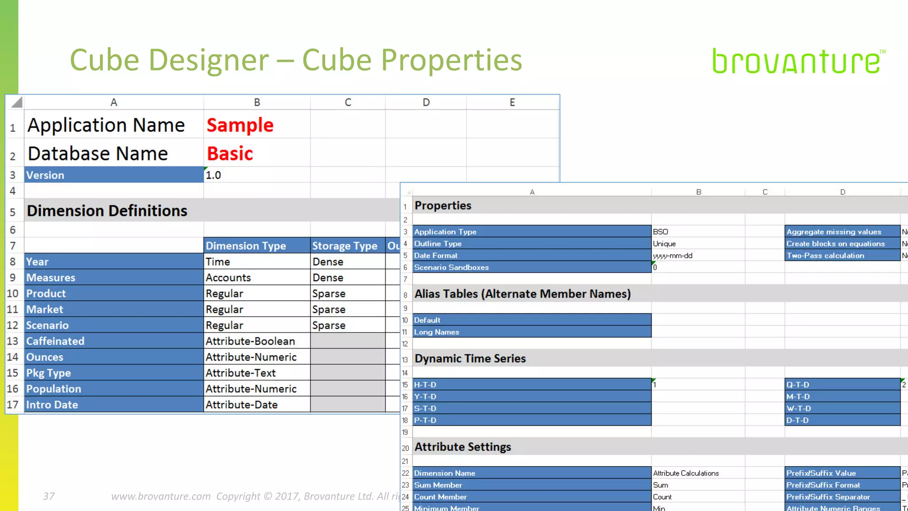Click the Storage Type column heading
The width and height of the screenshot is (908, 511).
click(347, 246)
